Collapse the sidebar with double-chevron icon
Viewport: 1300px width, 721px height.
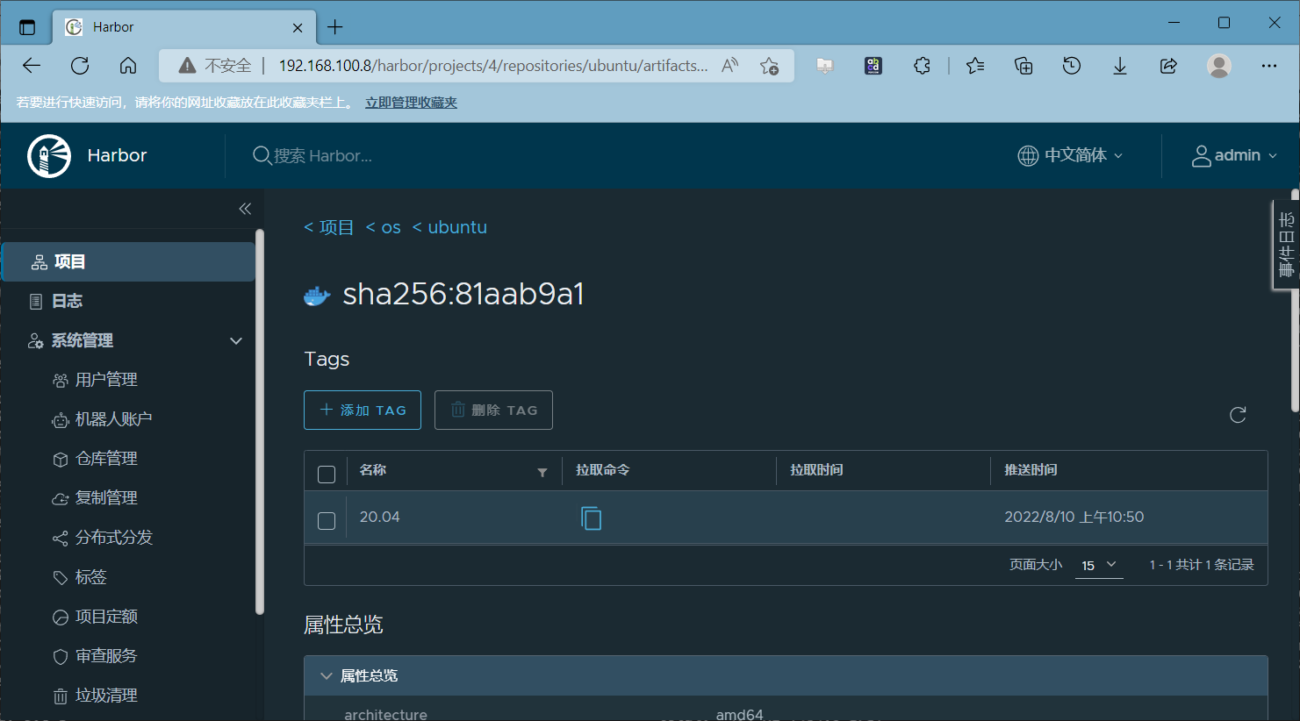click(245, 209)
